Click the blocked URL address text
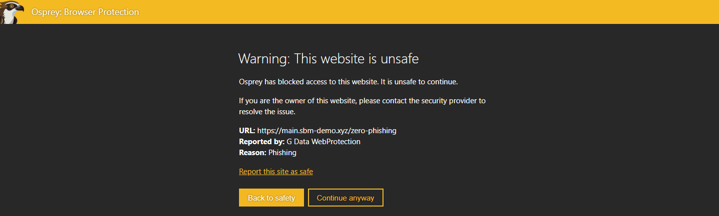 [x=326, y=131]
